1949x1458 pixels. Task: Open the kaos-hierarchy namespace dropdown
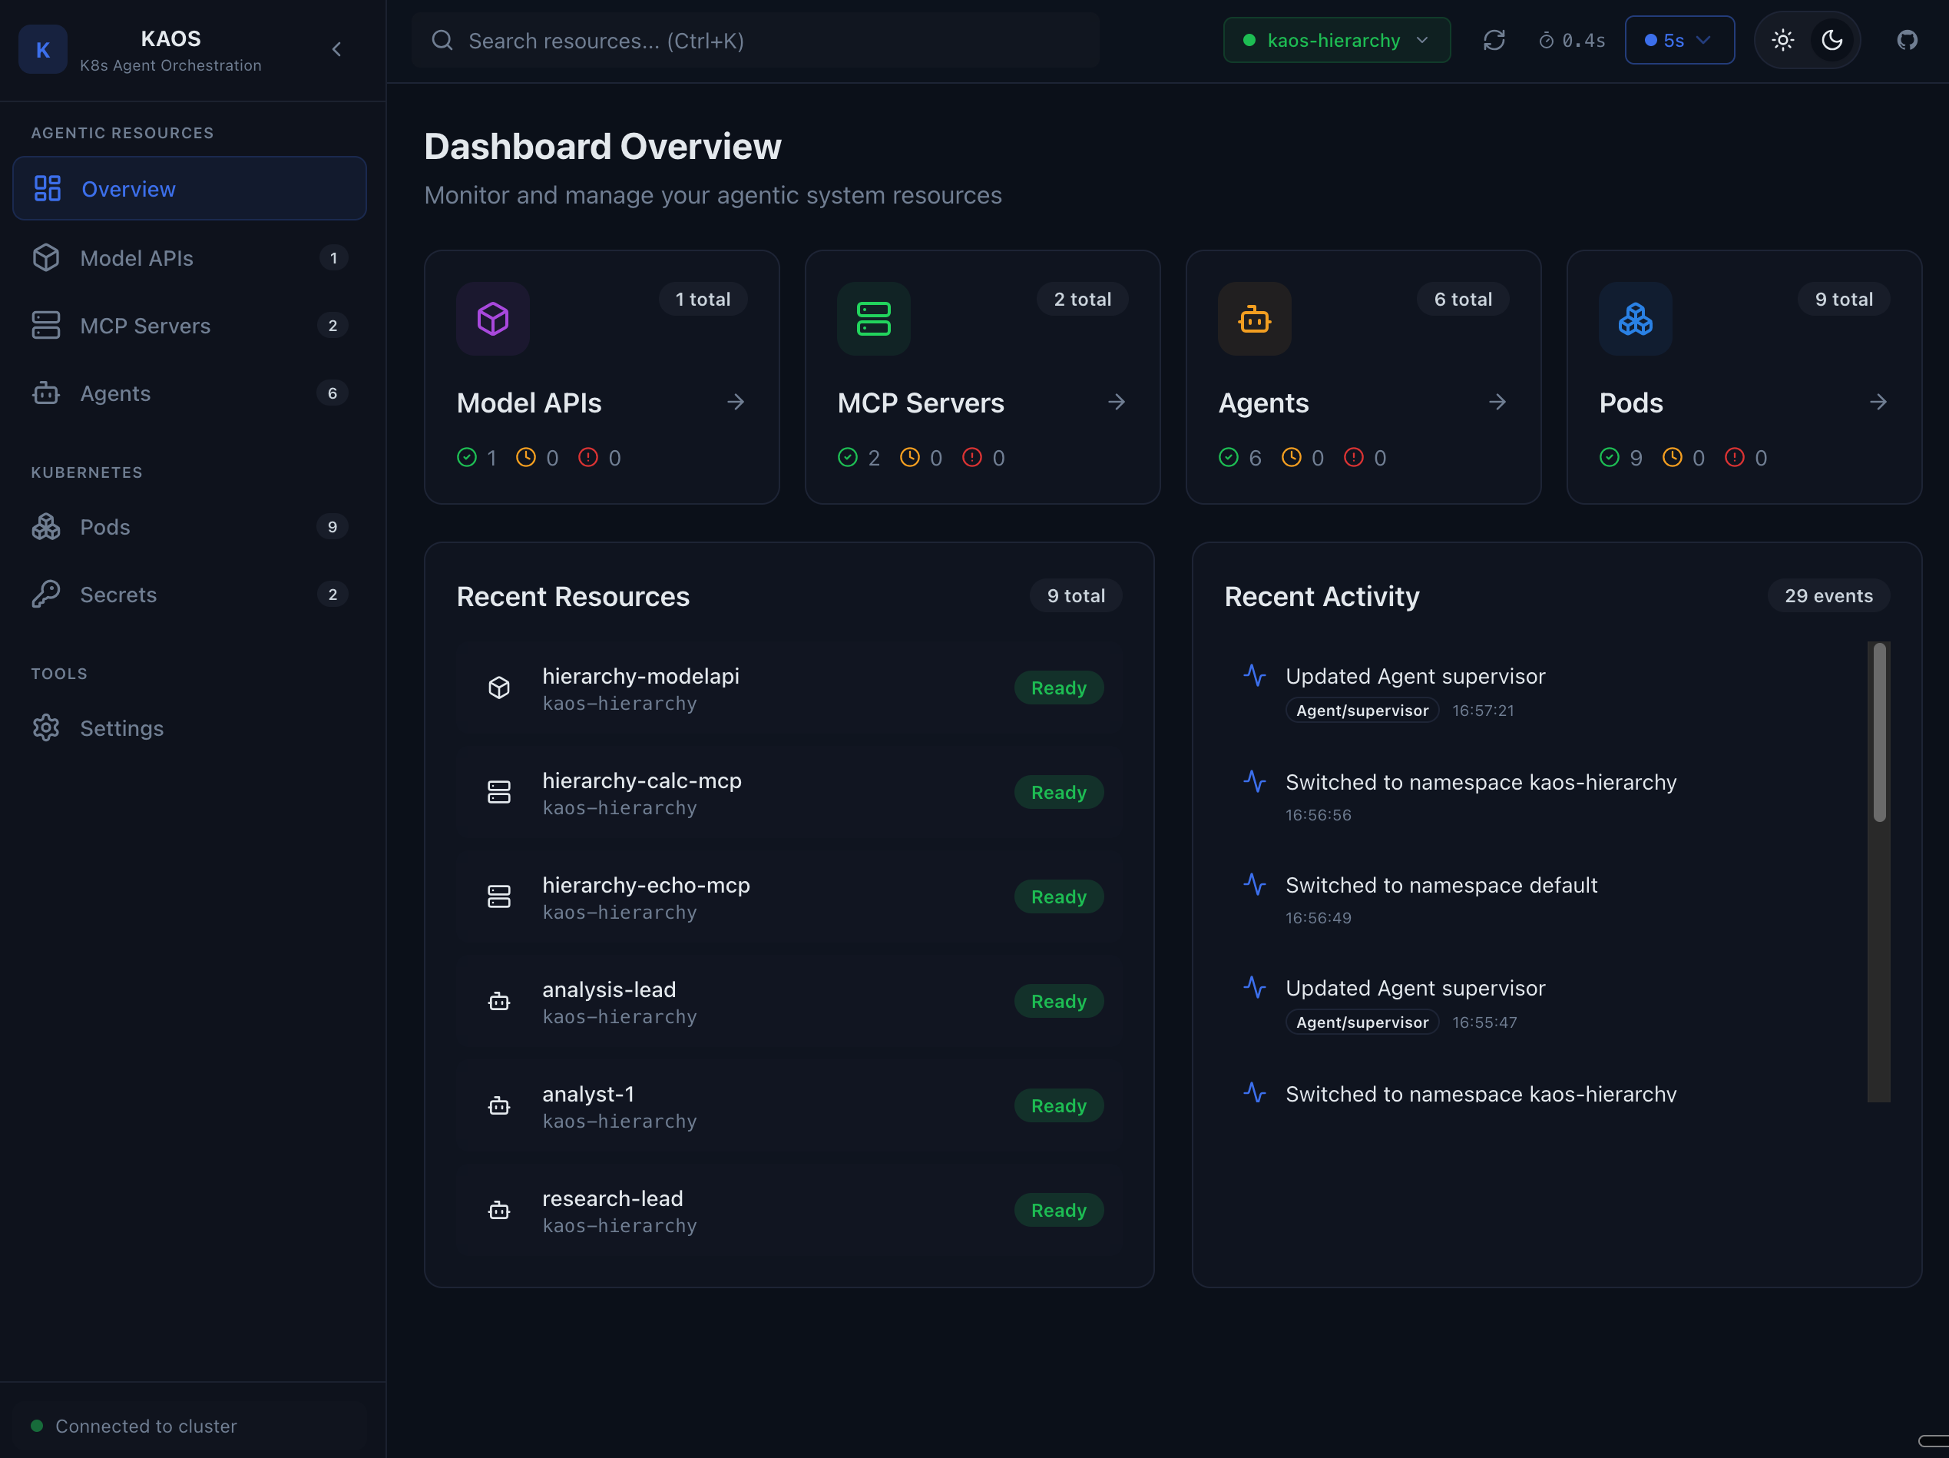(1335, 40)
